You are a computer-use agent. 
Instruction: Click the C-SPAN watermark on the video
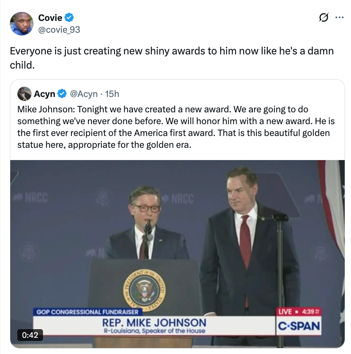299,326
